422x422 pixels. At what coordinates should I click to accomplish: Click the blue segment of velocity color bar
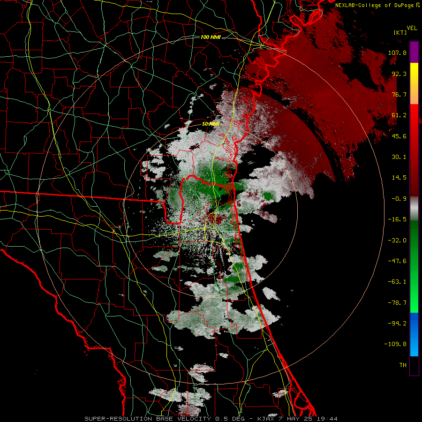[x=414, y=334]
